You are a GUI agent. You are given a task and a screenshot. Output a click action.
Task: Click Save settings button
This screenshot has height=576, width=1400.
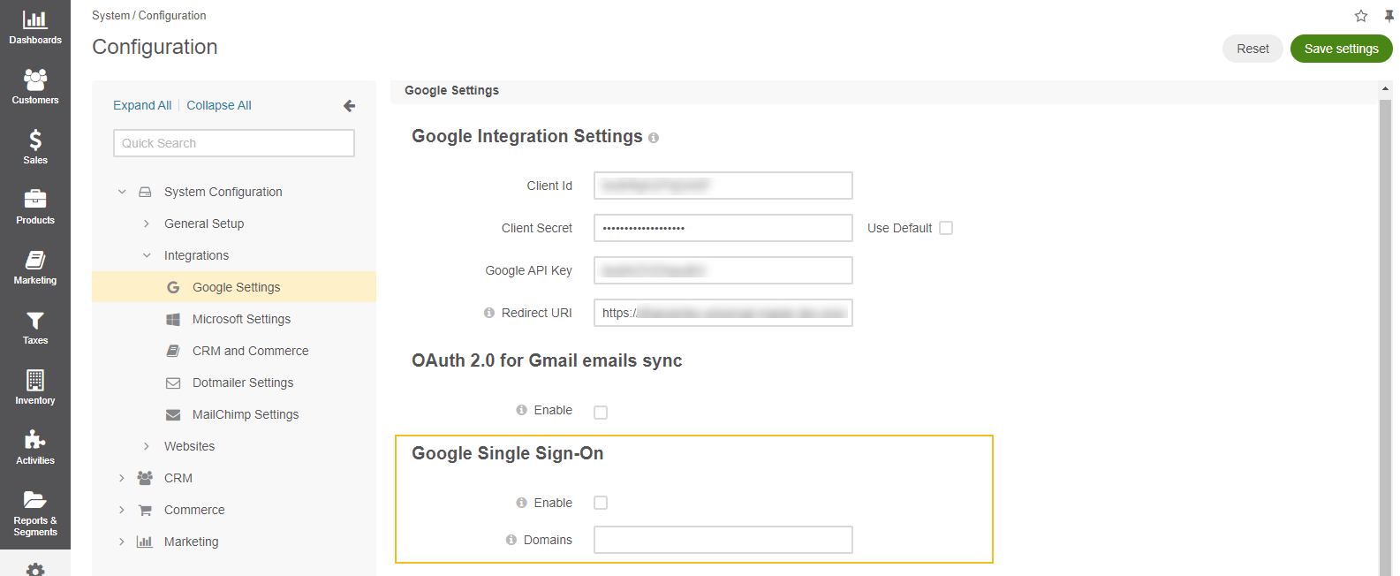1341,49
